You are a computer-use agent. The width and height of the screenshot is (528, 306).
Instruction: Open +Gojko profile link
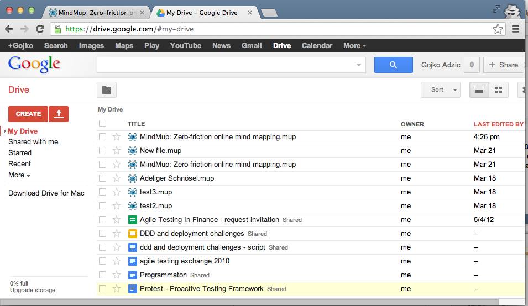point(20,46)
